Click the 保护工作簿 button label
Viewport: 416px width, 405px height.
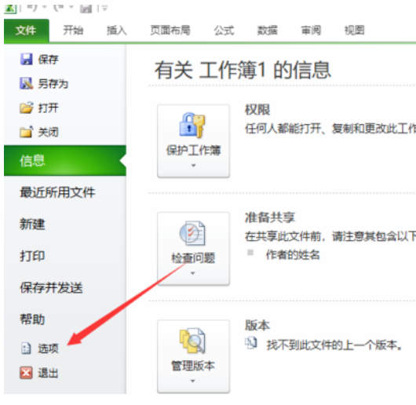193,151
